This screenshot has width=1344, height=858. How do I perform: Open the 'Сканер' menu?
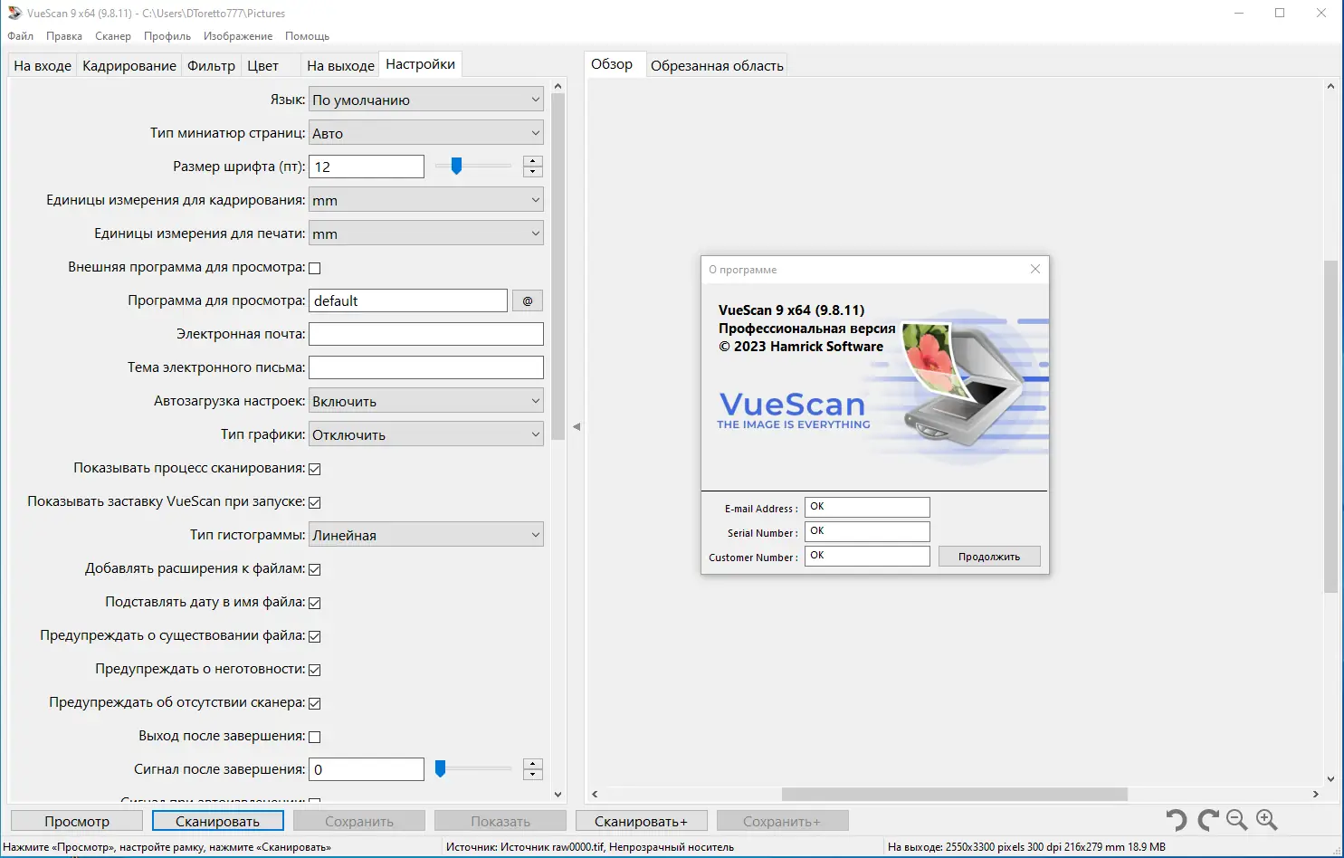(112, 35)
